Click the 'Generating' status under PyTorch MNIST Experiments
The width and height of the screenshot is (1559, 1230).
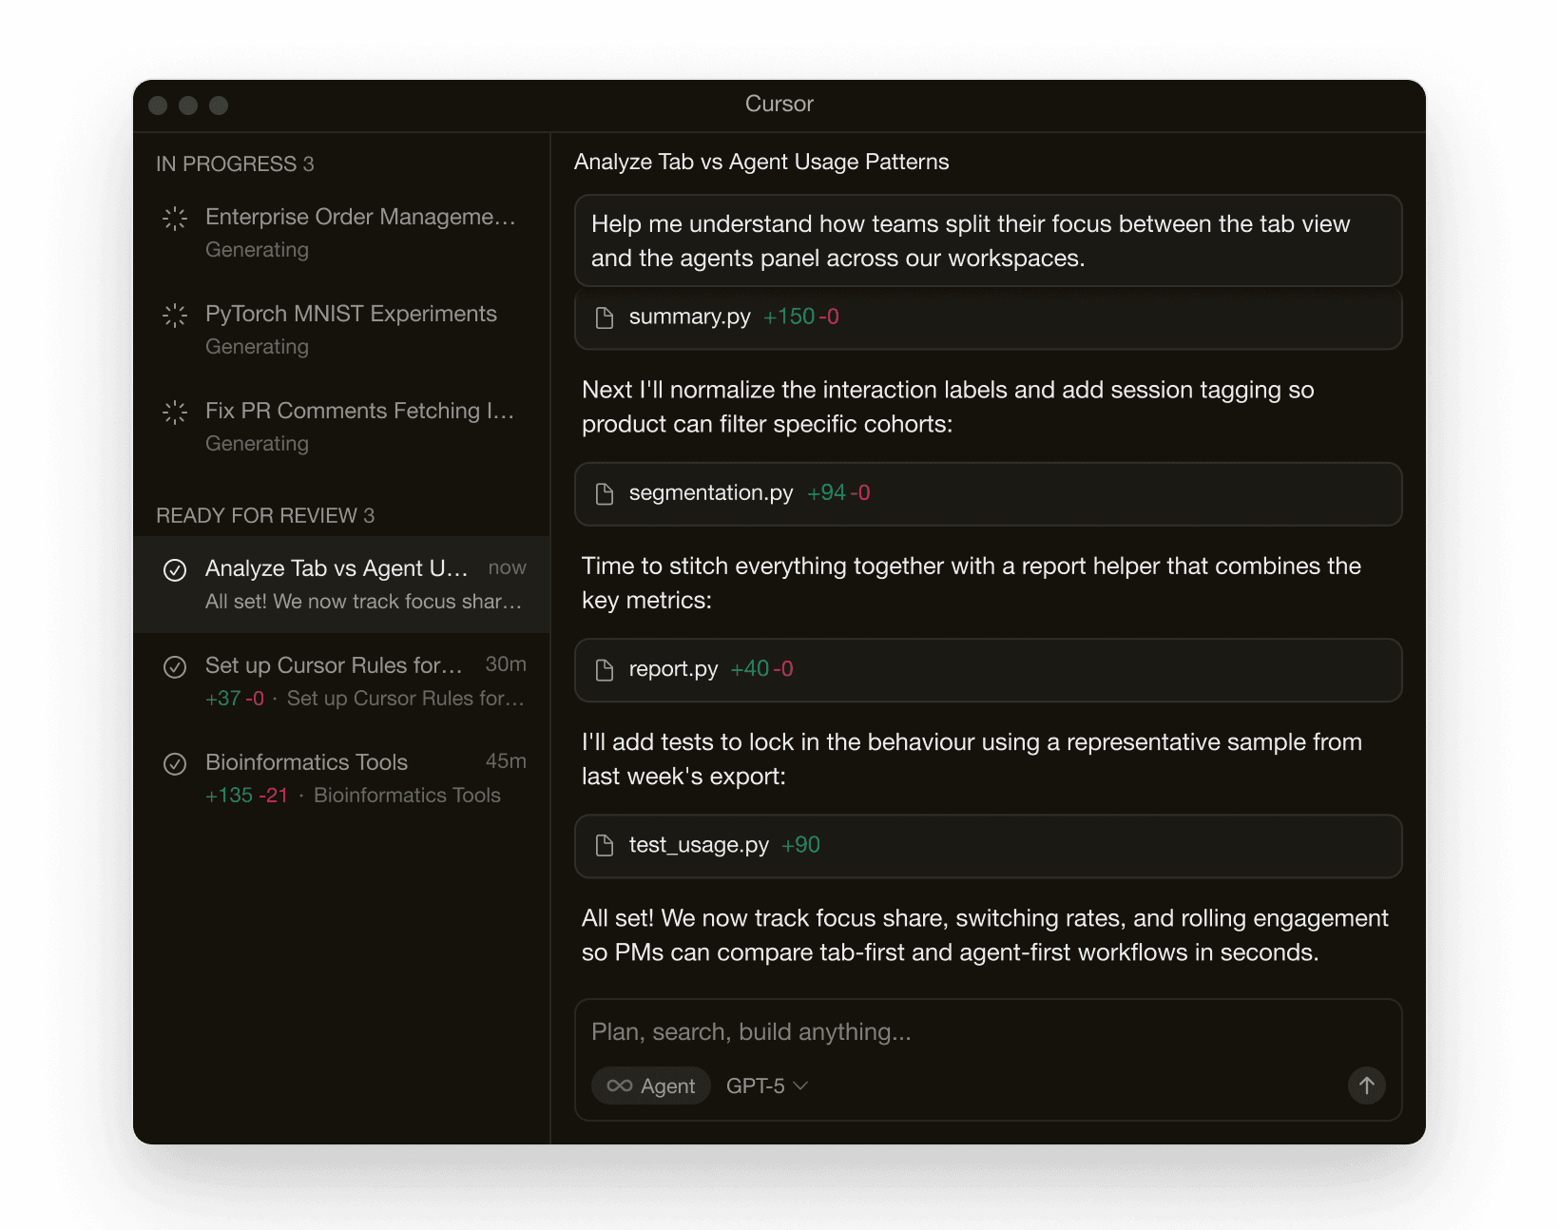[257, 347]
